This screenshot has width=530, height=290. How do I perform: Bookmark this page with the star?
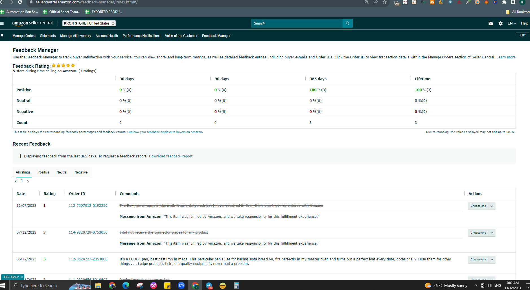coord(385,2)
